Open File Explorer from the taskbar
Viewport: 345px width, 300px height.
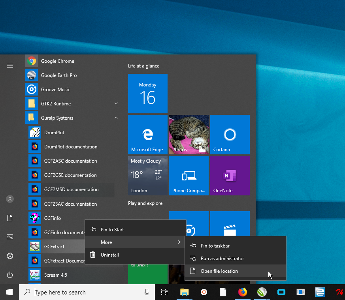tap(185, 292)
